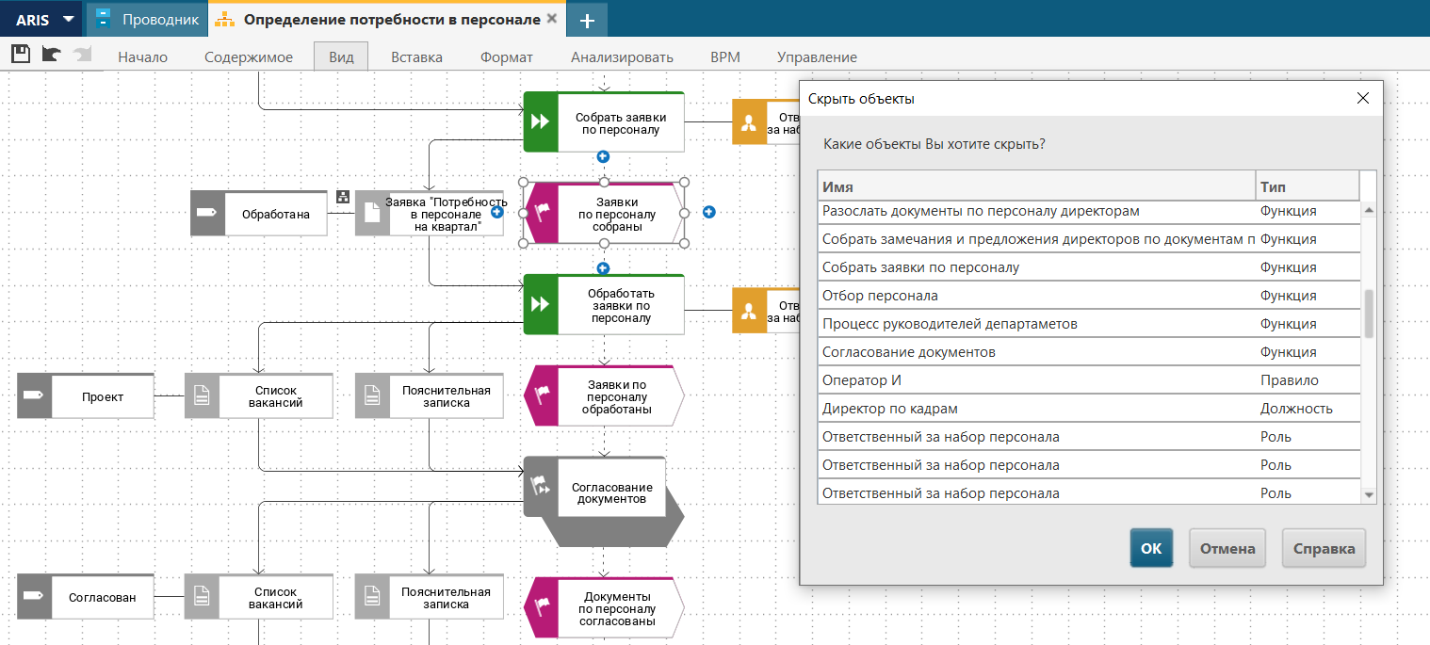Cancel the dialog with Отмена

1227,548
